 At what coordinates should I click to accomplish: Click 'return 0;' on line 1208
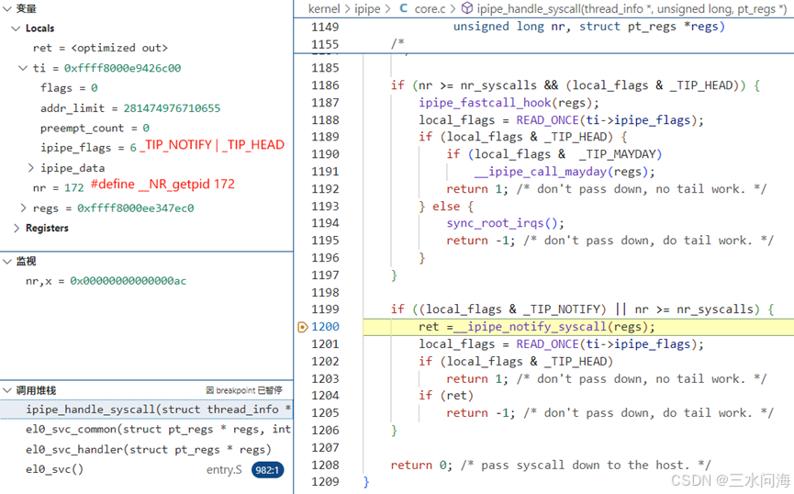421,466
